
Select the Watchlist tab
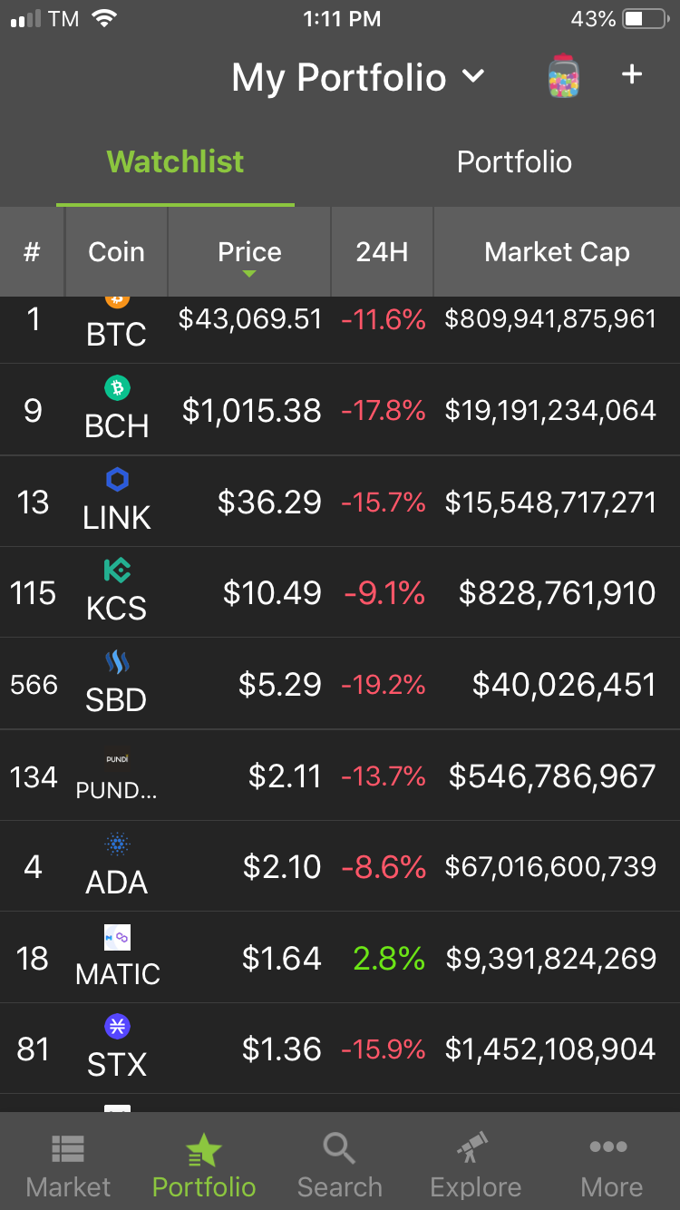tap(175, 161)
